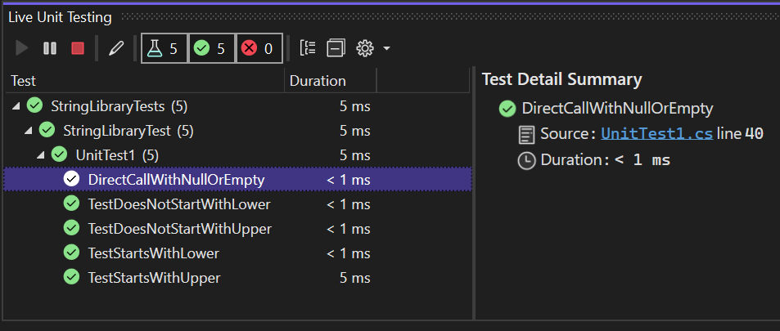Collapse the UnitTest1 class node
Viewport: 780px width, 331px height.
pyautogui.click(x=42, y=155)
